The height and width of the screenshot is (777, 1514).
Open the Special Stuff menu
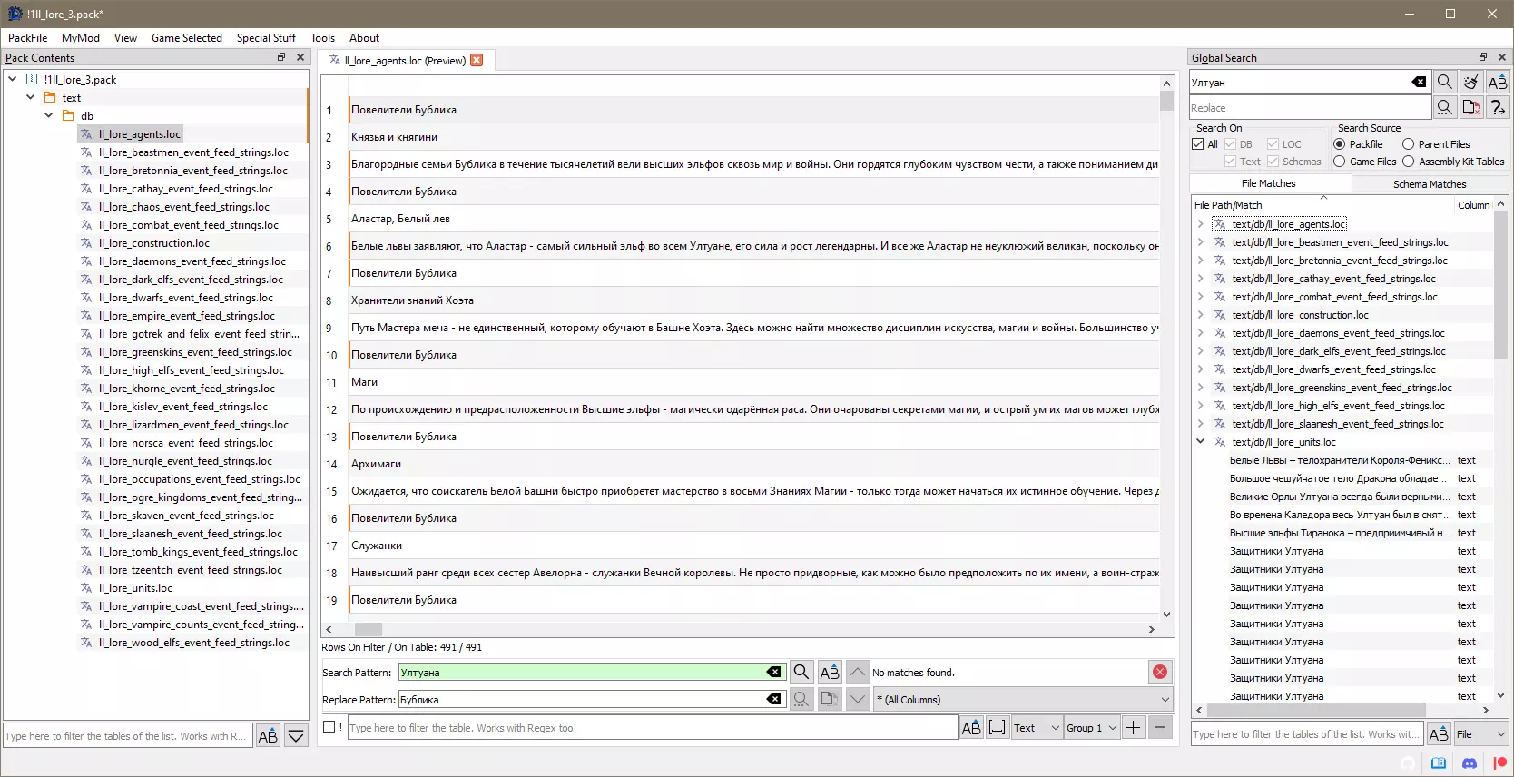[x=266, y=38]
